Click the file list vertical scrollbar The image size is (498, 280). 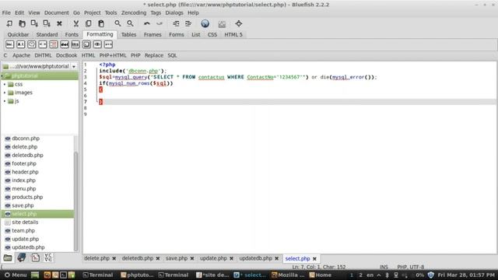click(x=76, y=201)
